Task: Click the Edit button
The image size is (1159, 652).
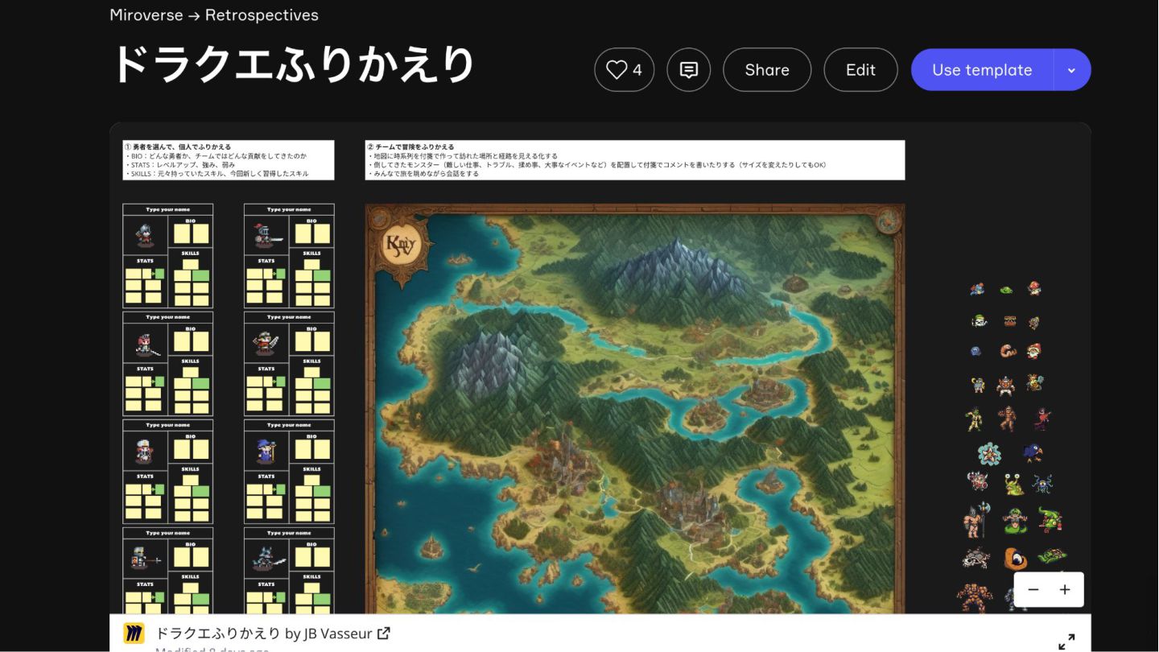Action: click(860, 70)
